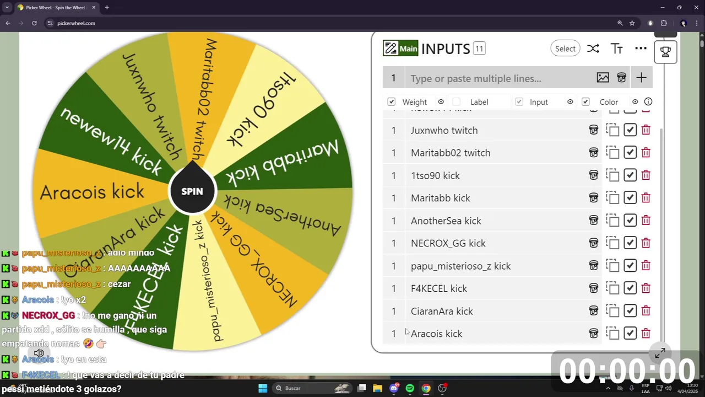Viewport: 705px width, 397px height.
Task: Bookmark this page with the star icon
Action: [632, 23]
